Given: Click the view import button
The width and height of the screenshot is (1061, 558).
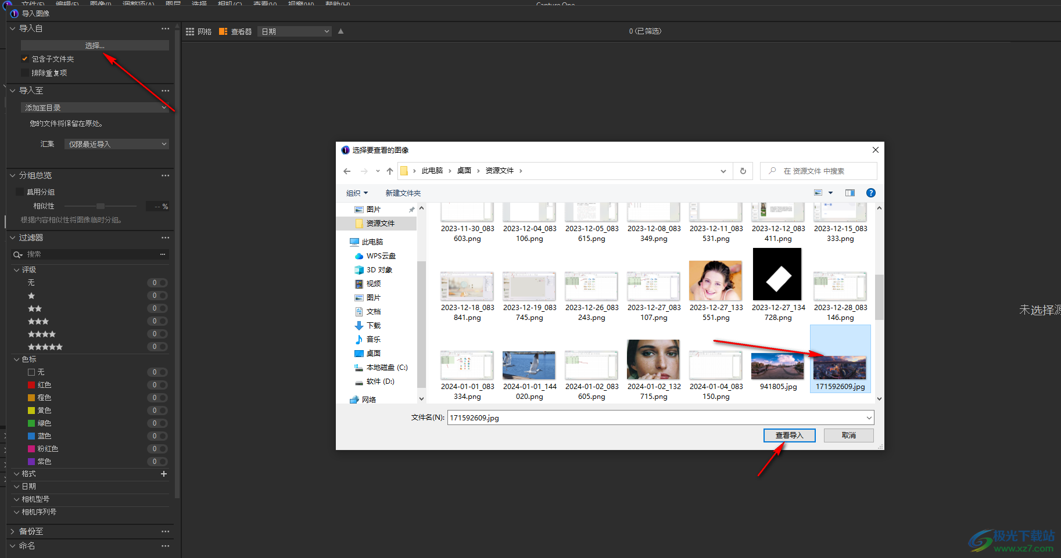Looking at the screenshot, I should tap(789, 435).
